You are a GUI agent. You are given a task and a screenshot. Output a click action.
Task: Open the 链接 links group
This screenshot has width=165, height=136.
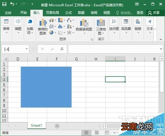(138, 26)
